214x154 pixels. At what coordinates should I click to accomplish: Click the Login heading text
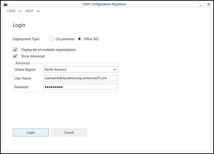[19, 25]
